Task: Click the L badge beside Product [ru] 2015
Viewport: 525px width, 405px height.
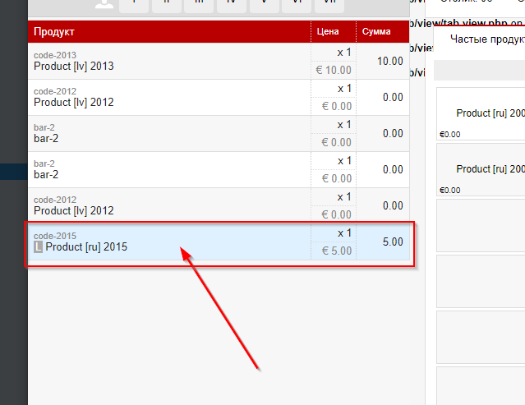Action: coord(38,247)
